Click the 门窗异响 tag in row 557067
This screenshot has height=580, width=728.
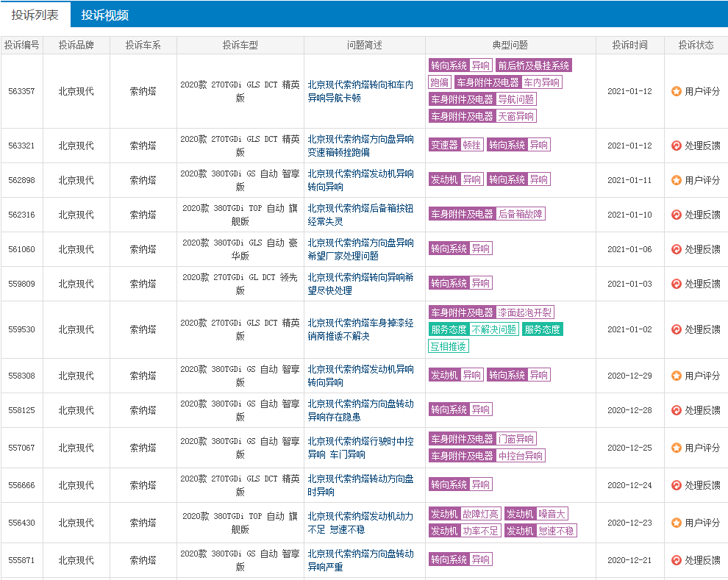coord(515,439)
